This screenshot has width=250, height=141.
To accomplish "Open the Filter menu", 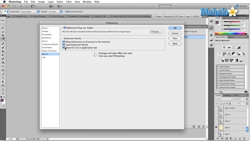I will [x=69, y=2].
